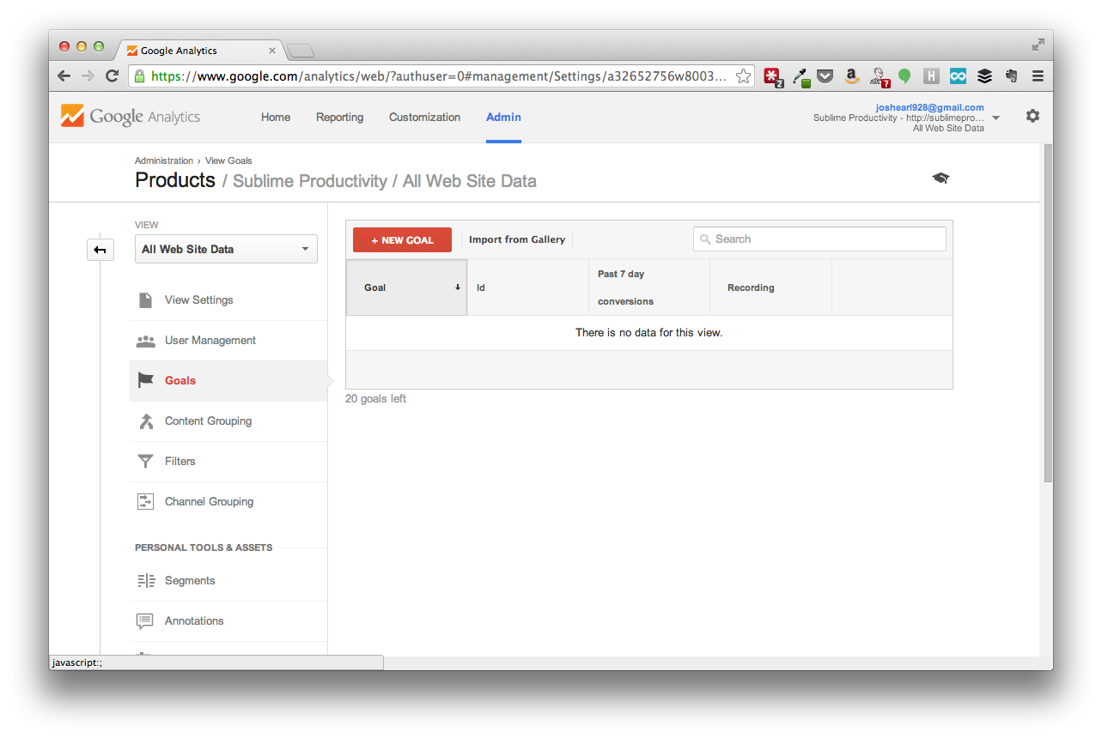Select the Admin tab

tap(503, 118)
